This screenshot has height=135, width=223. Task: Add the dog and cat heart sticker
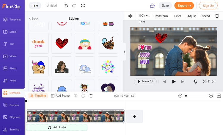tap(108, 86)
